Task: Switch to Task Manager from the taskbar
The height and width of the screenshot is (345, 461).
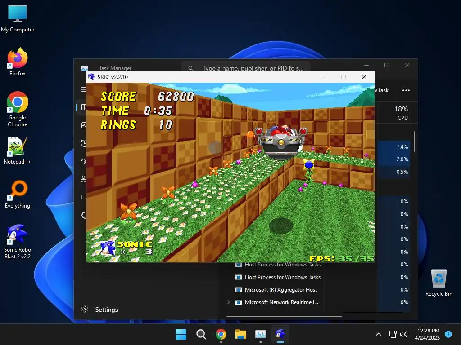Action: [261, 334]
